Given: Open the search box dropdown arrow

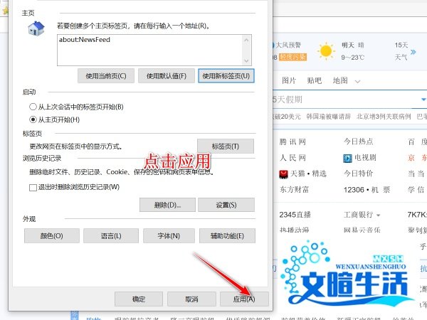Looking at the screenshot, I should [x=423, y=100].
